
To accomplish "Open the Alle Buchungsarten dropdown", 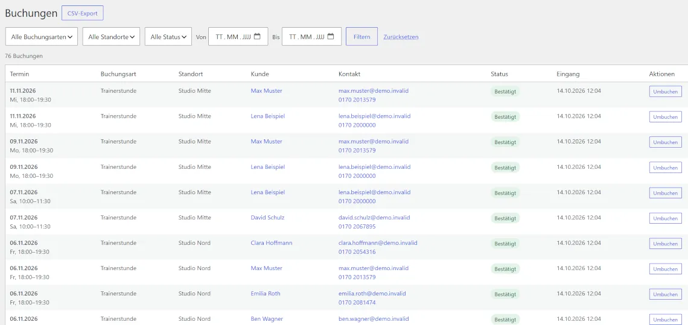I will 42,37.
